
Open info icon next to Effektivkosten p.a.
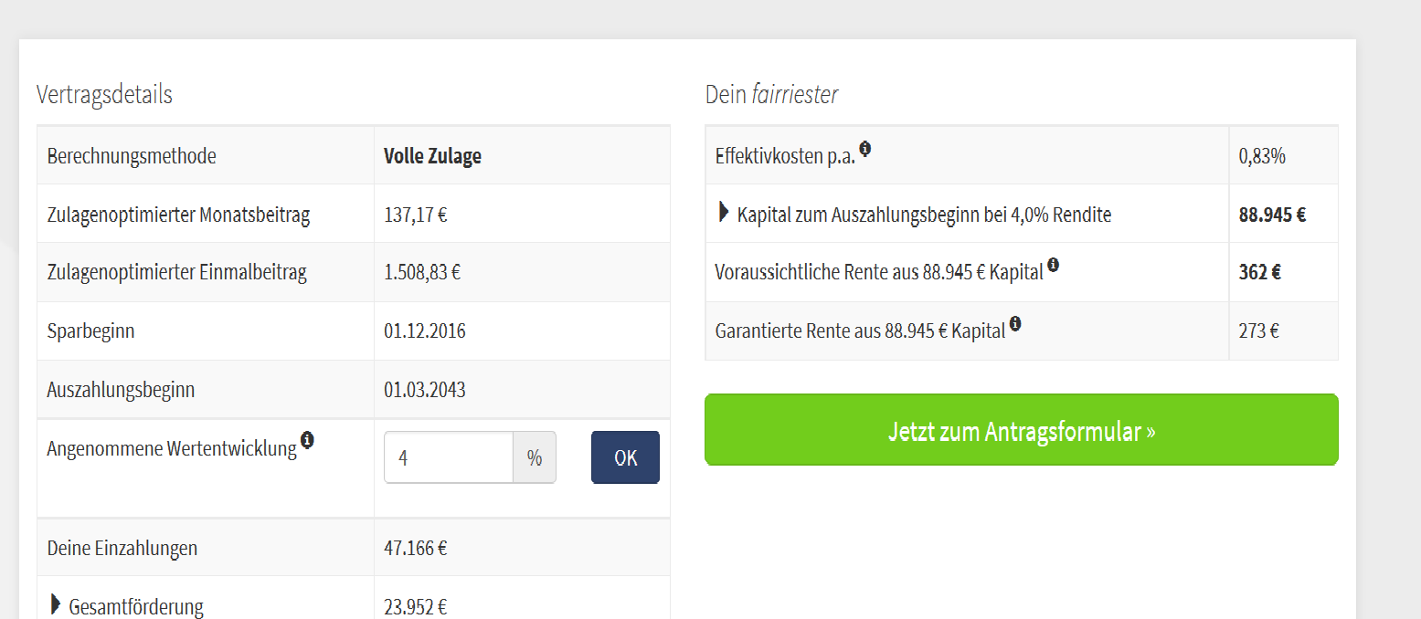tap(864, 149)
